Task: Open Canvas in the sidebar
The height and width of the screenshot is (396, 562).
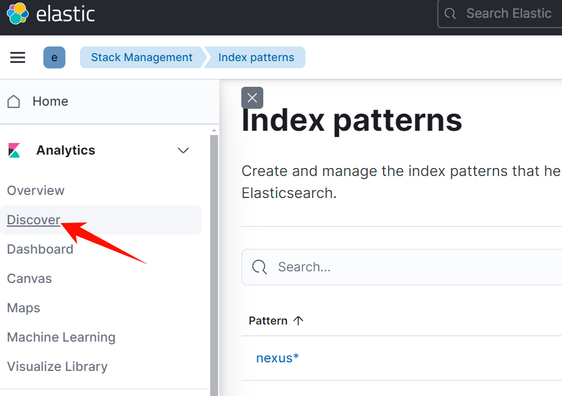Action: [29, 279]
